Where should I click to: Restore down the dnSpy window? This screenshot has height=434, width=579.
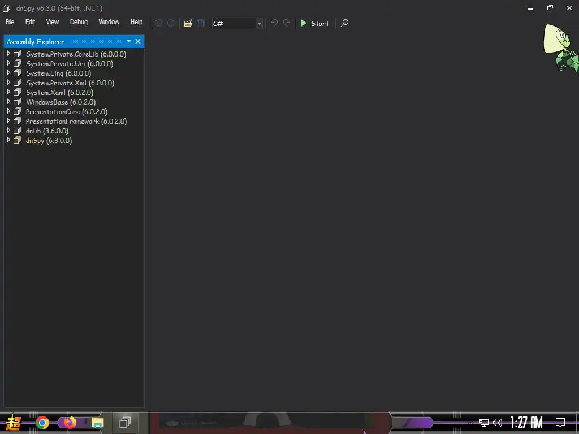click(550, 8)
